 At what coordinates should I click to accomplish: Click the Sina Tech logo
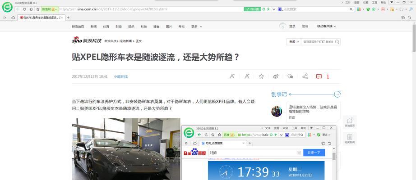87,40
